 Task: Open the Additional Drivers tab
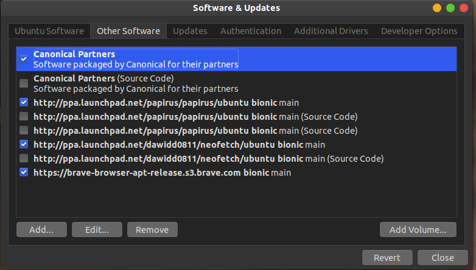[x=331, y=31]
